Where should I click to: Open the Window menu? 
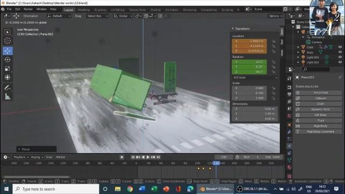pyautogui.click(x=41, y=9)
